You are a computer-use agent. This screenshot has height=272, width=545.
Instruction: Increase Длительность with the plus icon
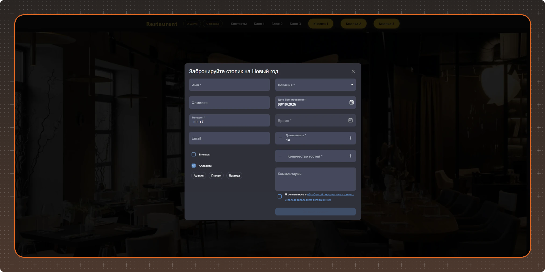coord(350,138)
